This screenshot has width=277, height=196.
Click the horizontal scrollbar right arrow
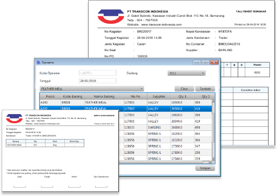click(x=210, y=162)
